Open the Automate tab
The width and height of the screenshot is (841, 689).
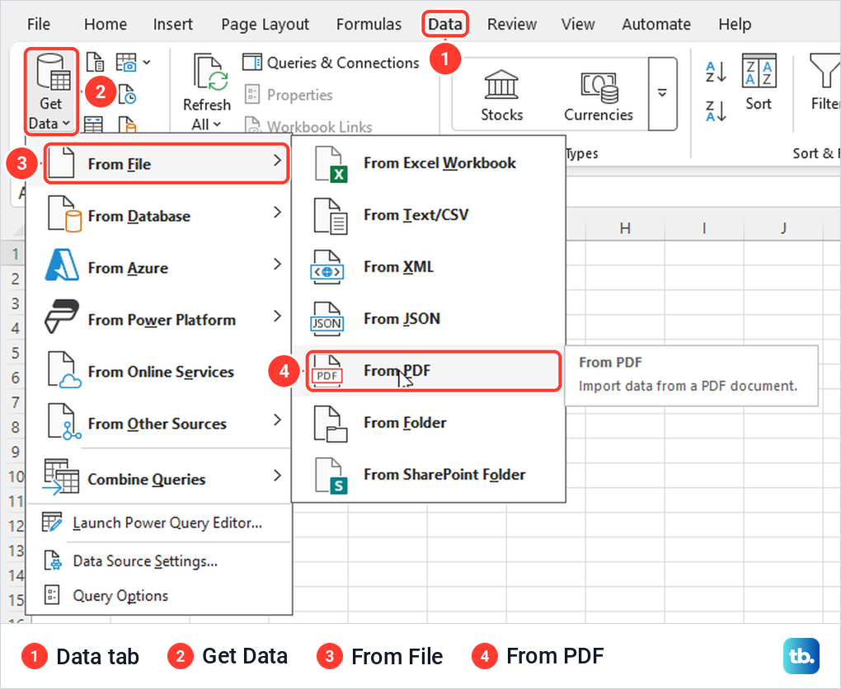point(656,24)
